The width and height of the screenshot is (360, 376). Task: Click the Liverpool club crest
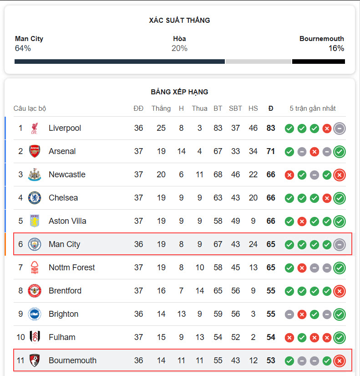click(35, 128)
